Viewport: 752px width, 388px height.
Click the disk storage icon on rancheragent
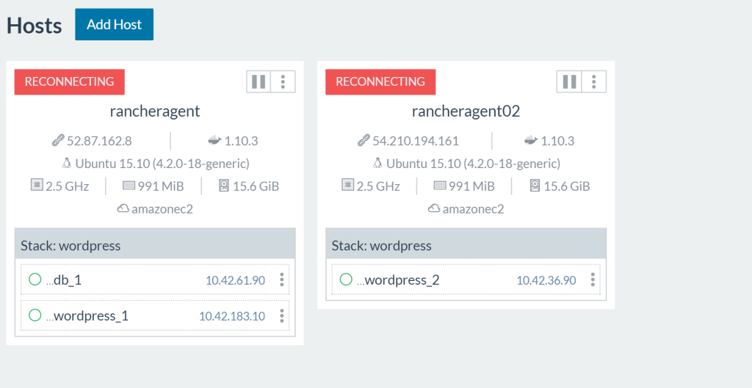223,186
